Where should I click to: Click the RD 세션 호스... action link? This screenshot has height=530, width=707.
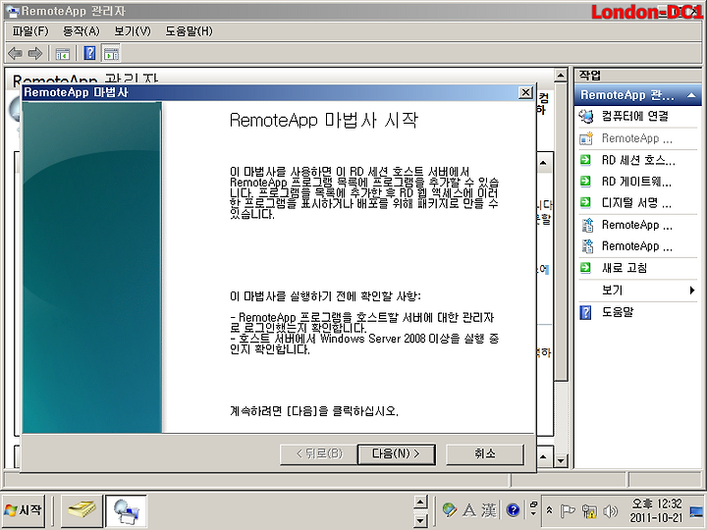click(638, 160)
